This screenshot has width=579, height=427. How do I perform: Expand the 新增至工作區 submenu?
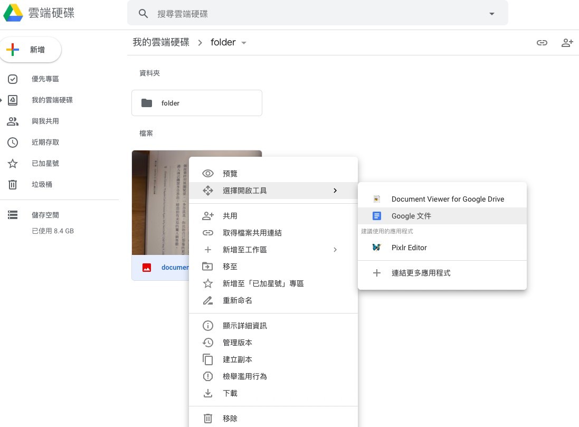[335, 250]
